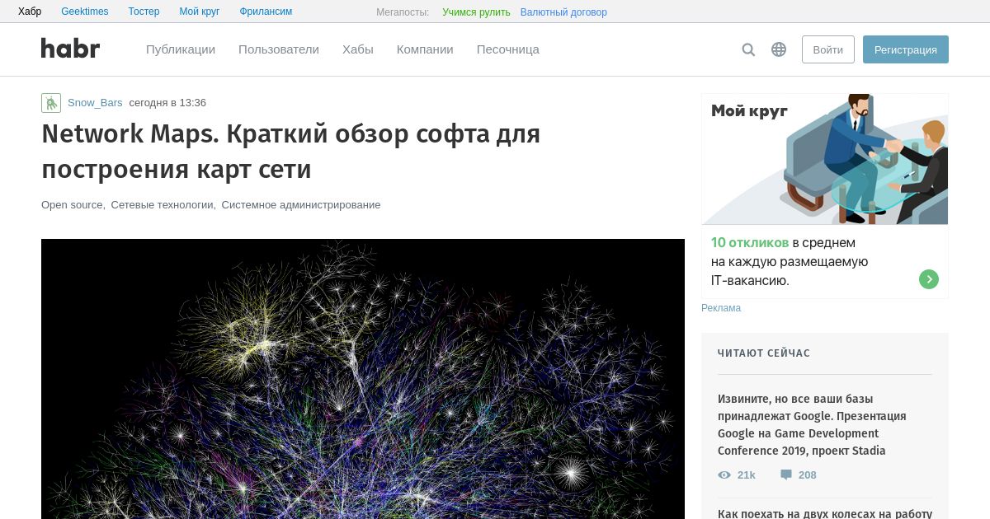This screenshot has width=990, height=519.
Task: Open Системное администрирование hub tag
Action: click(x=301, y=205)
